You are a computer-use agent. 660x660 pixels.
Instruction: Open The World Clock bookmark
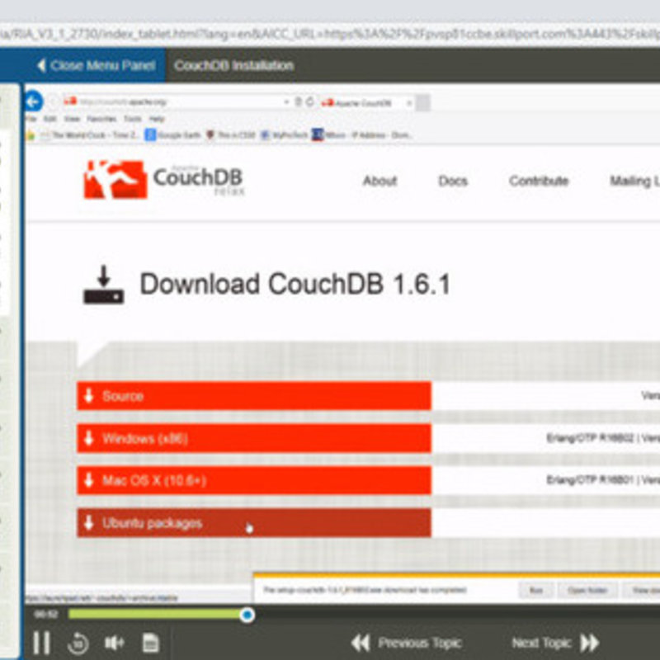(90, 135)
